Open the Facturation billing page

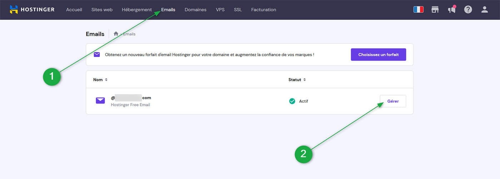(x=263, y=10)
